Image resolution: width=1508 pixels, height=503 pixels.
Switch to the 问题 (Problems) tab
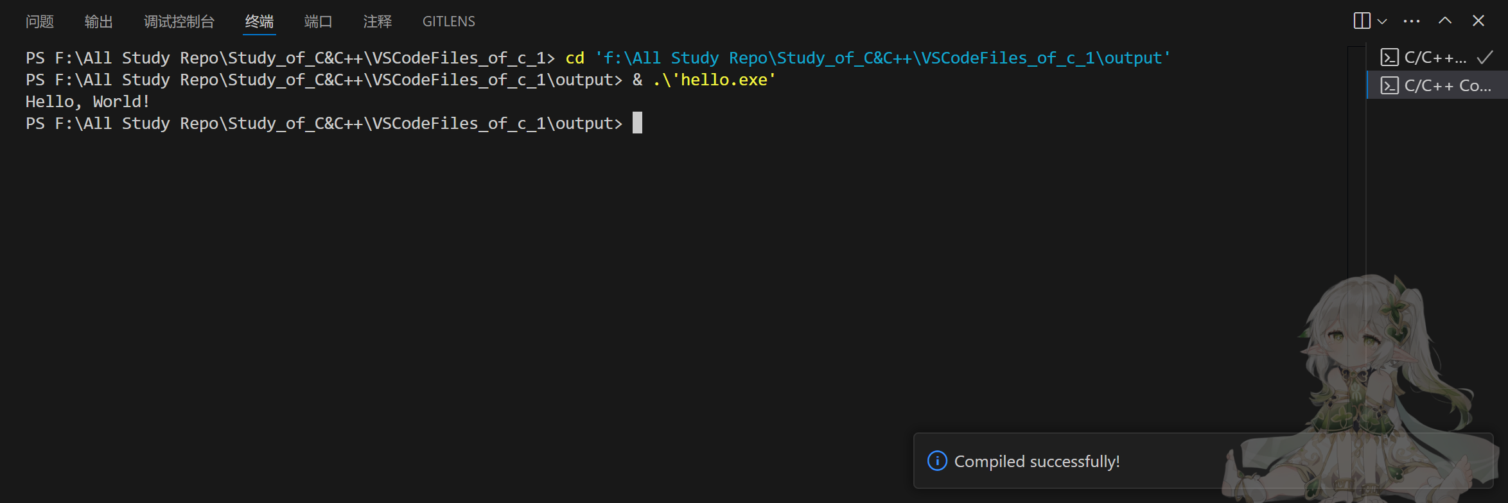click(x=40, y=22)
